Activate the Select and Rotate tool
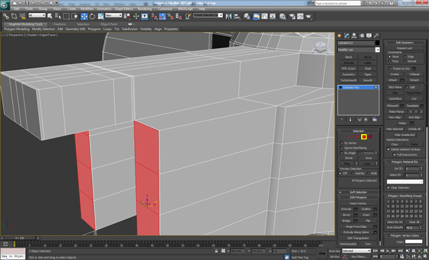Image resolution: width=429 pixels, height=260 pixels. tap(93, 16)
